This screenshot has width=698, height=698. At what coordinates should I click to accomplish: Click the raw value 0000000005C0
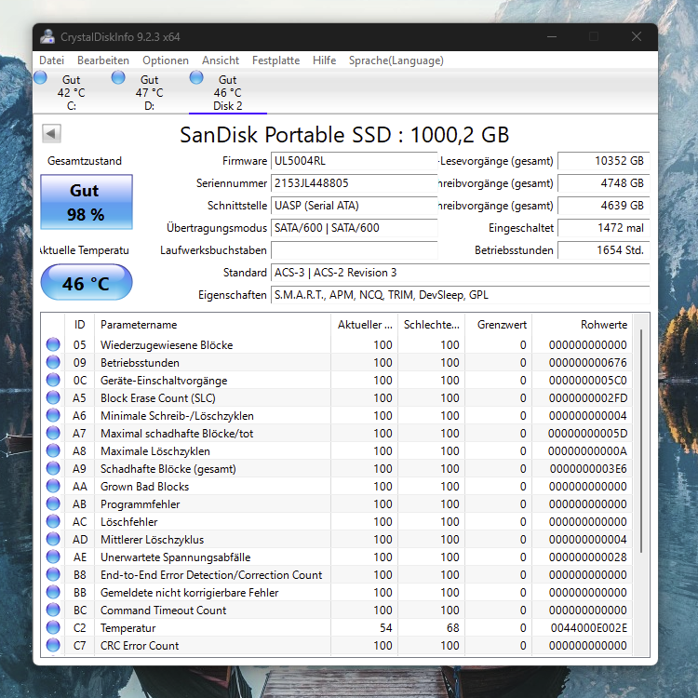[x=588, y=381]
